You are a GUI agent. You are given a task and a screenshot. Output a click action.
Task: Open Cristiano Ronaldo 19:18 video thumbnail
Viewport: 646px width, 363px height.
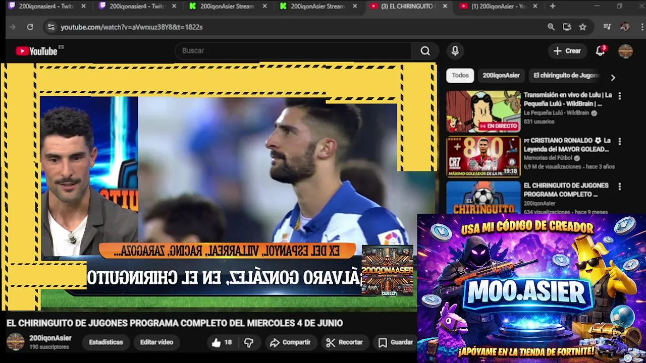[483, 157]
